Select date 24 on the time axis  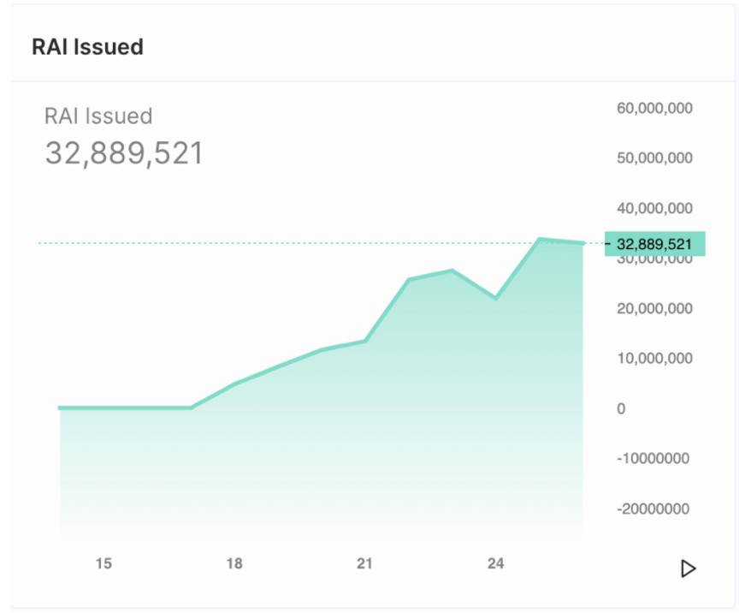[x=496, y=563]
